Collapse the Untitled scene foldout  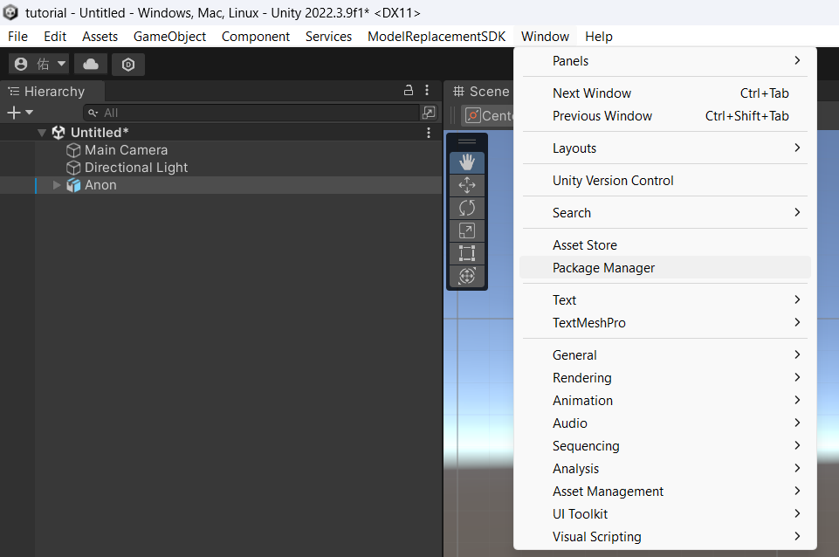click(42, 133)
